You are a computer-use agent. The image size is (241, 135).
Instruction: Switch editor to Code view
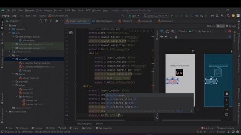[x=211, y=26]
